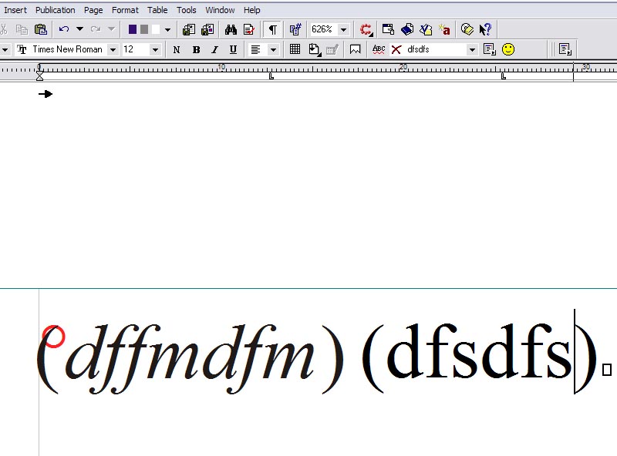The image size is (617, 456).
Task: Click the Paste clipboard icon
Action: click(x=41, y=29)
